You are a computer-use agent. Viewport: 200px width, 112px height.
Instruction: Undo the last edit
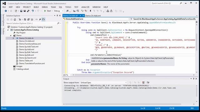(x=33, y=11)
